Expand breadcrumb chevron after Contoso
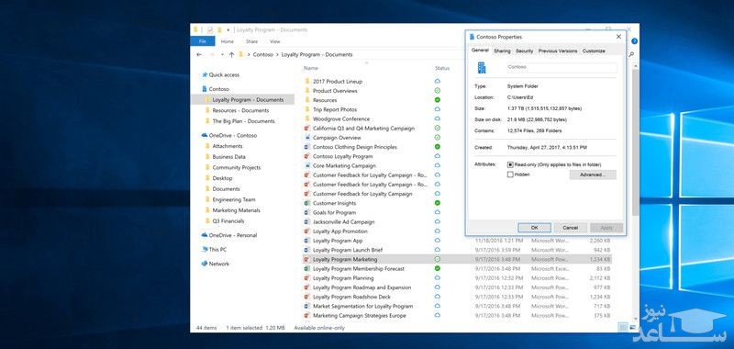The image size is (734, 349). (278, 55)
